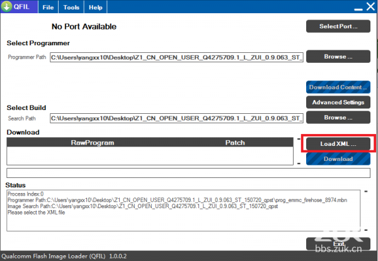This screenshot has height=261, width=378.
Task: Click the Exit button
Action: (338, 244)
